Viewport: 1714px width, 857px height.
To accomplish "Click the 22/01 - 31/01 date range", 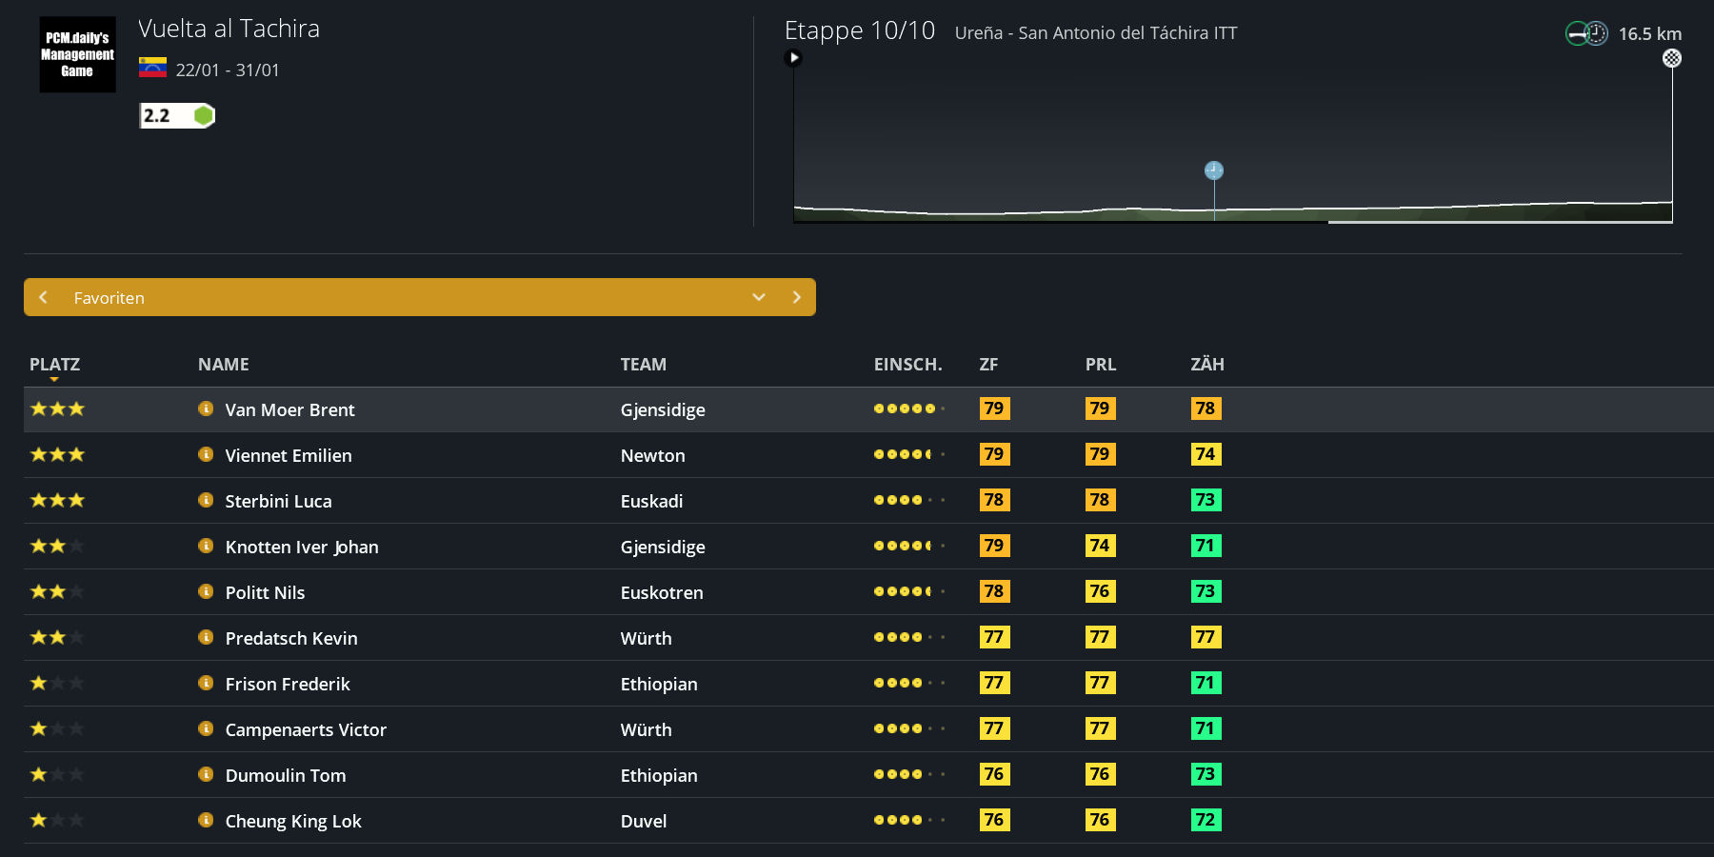I will [x=228, y=70].
